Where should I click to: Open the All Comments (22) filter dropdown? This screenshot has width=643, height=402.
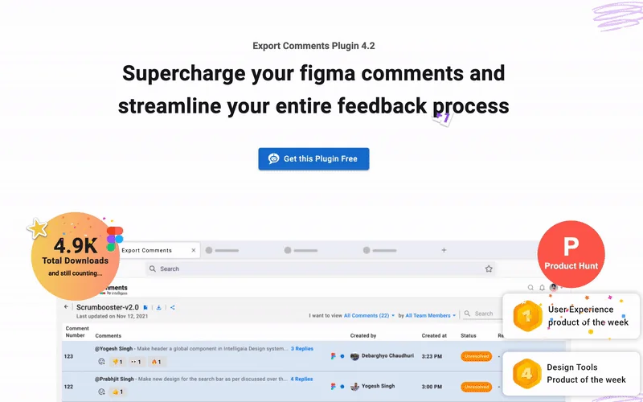[369, 315]
